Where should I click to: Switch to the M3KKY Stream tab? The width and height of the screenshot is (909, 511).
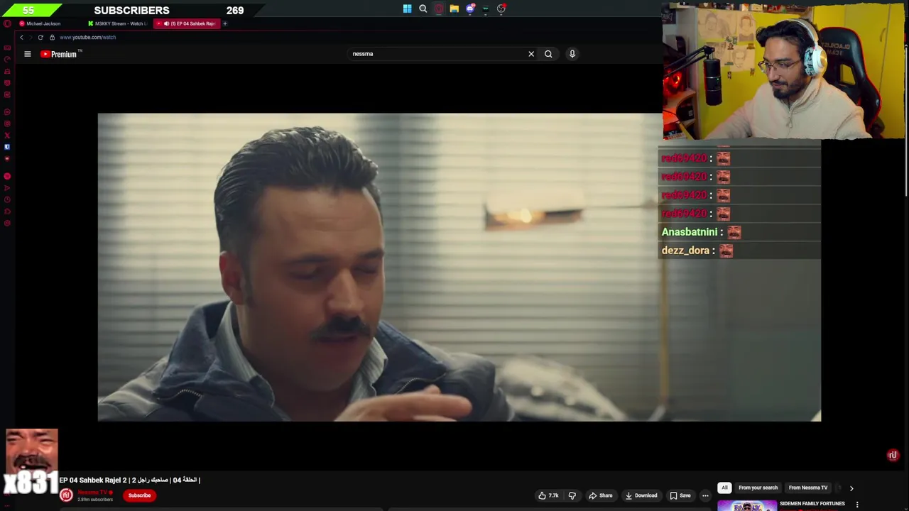click(x=118, y=23)
